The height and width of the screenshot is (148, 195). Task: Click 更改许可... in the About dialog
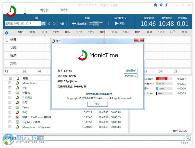(x=130, y=76)
